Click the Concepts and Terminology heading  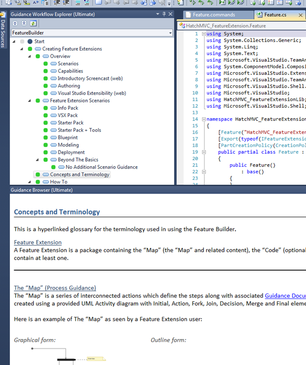(x=57, y=212)
